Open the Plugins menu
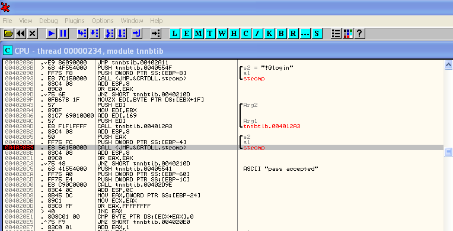Image resolution: width=453 pixels, height=231 pixels. point(75,21)
